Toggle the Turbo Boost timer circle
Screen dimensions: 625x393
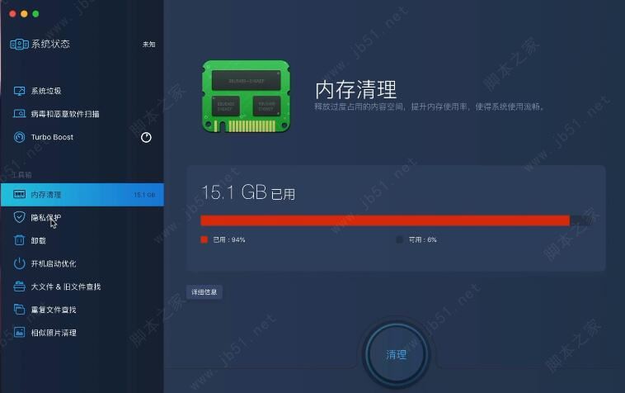click(146, 137)
